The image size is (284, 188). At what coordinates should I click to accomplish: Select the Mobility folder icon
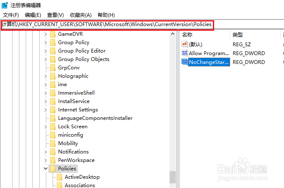coord(53,143)
